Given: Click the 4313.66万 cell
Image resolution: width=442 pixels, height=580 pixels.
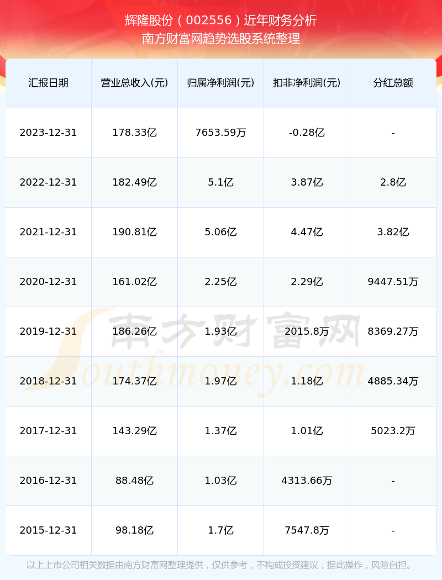Looking at the screenshot, I should [x=307, y=481].
